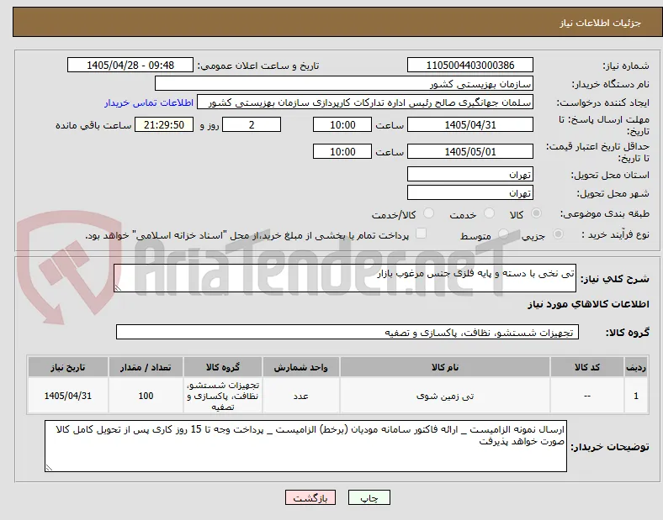Viewport: 663px width, 520px height.
Task: Click the price validity date 1405/05/01 field
Action: (x=469, y=151)
